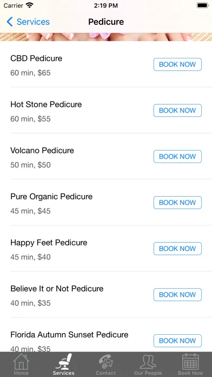
Task: Book the CBD Pedicure now
Action: tap(177, 64)
